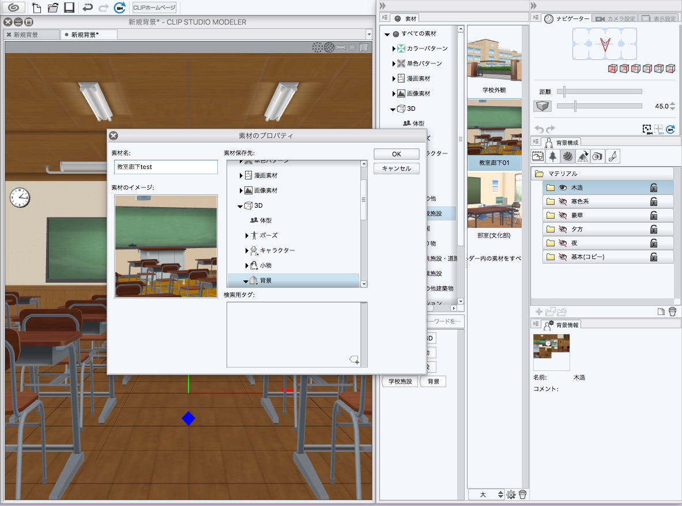The width and height of the screenshot is (682, 506).
Task: Switch to the カメラ設定 tab
Action: pos(615,18)
